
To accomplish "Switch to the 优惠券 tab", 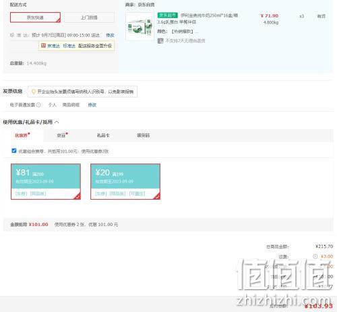I will [22, 135].
